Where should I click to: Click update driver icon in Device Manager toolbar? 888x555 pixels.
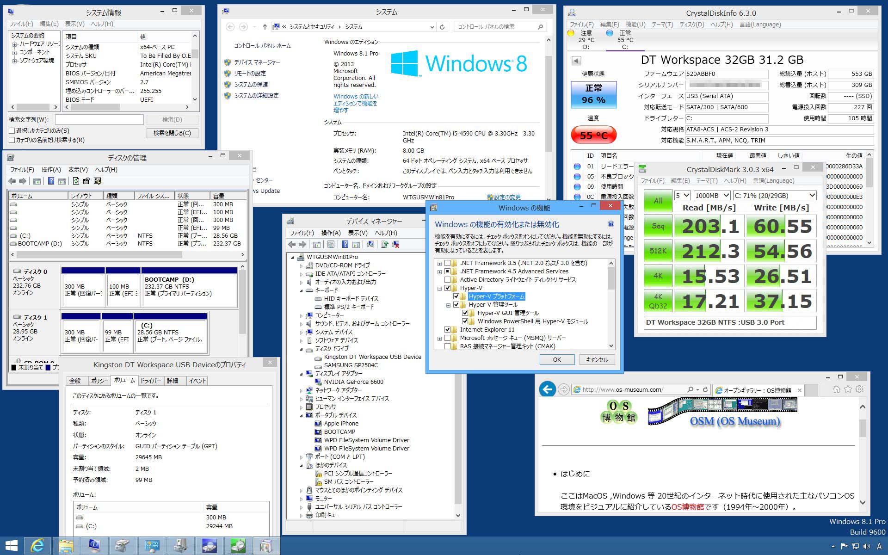pos(384,244)
